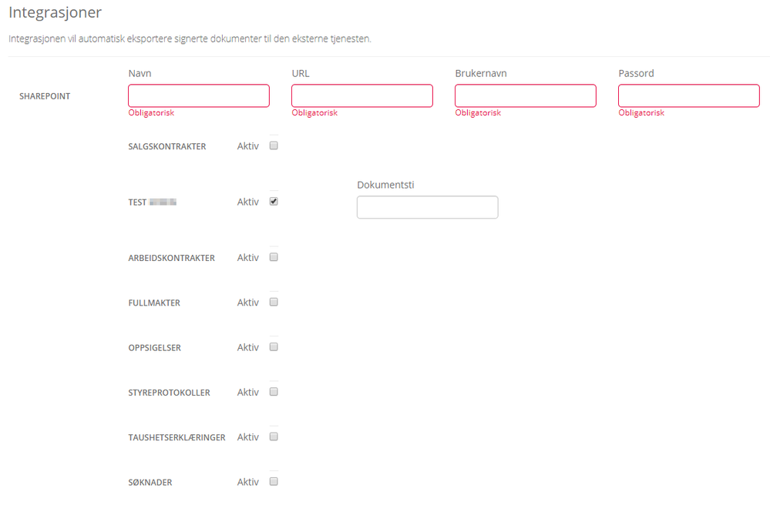Image resolution: width=770 pixels, height=505 pixels.
Task: Click the Passord field label
Action: click(x=636, y=74)
